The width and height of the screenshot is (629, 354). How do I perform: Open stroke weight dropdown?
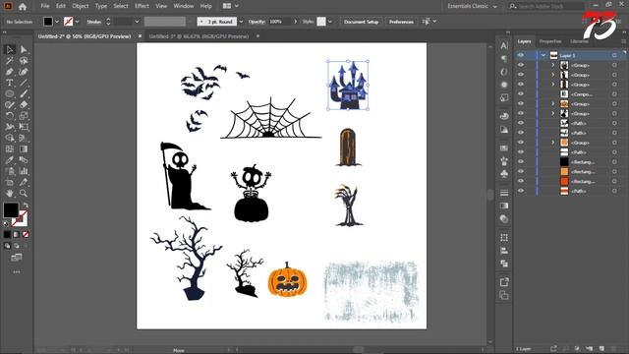(137, 22)
